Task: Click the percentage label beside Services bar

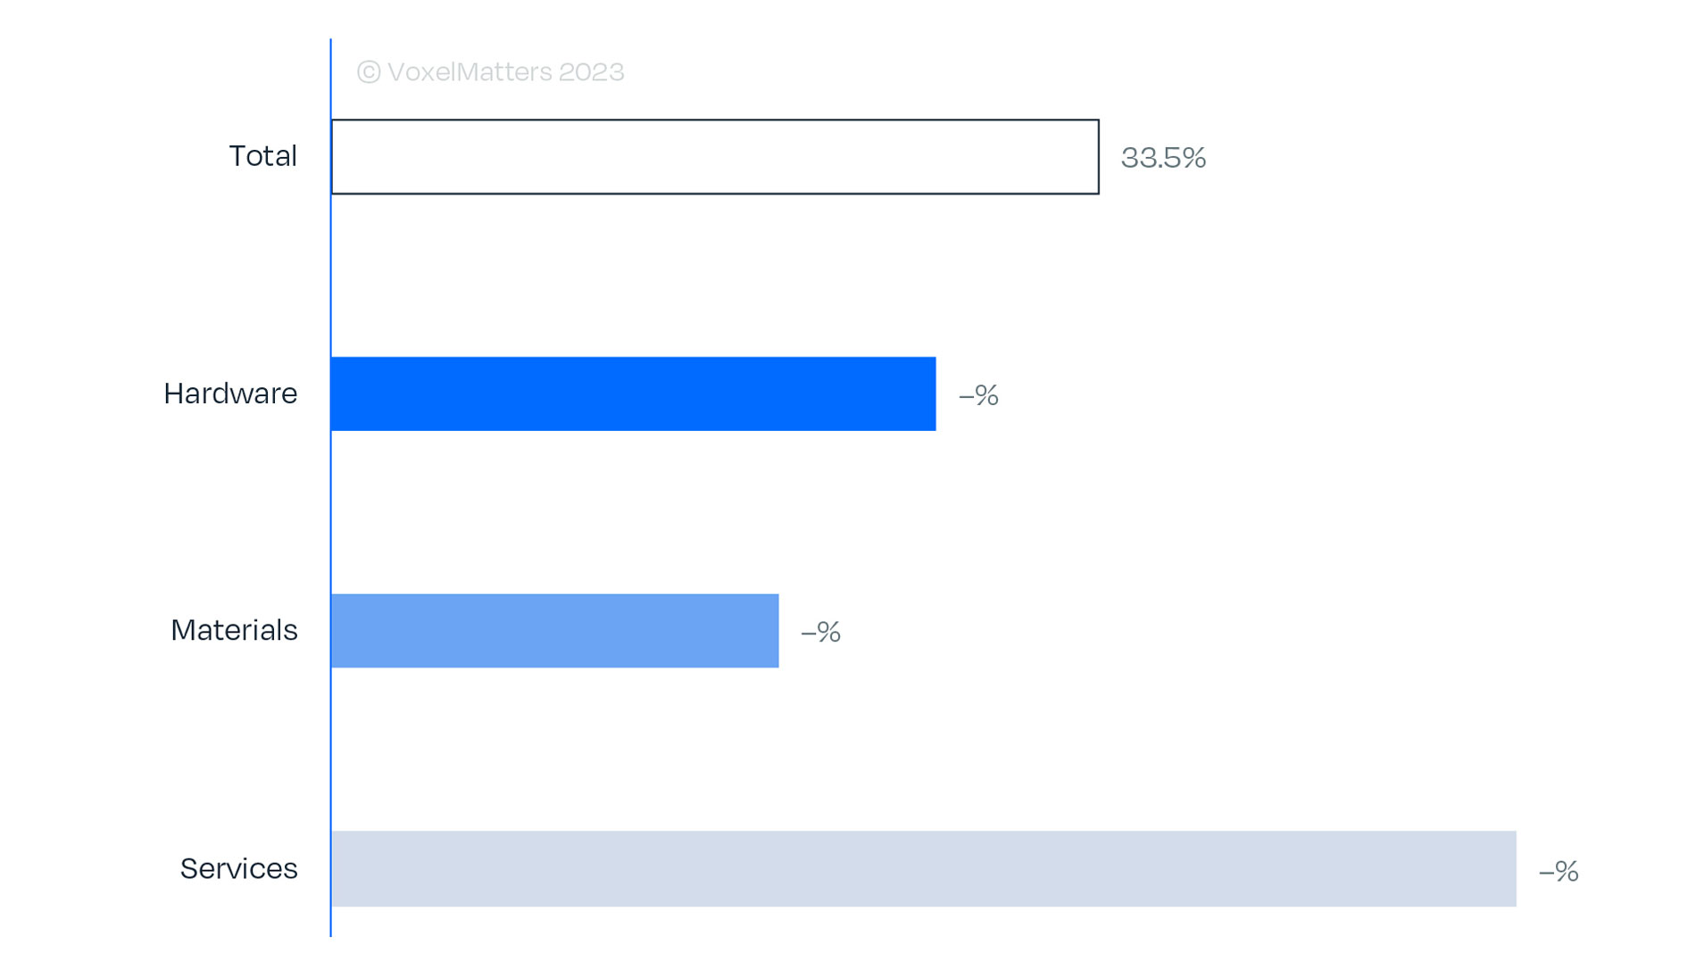Action: (1559, 871)
